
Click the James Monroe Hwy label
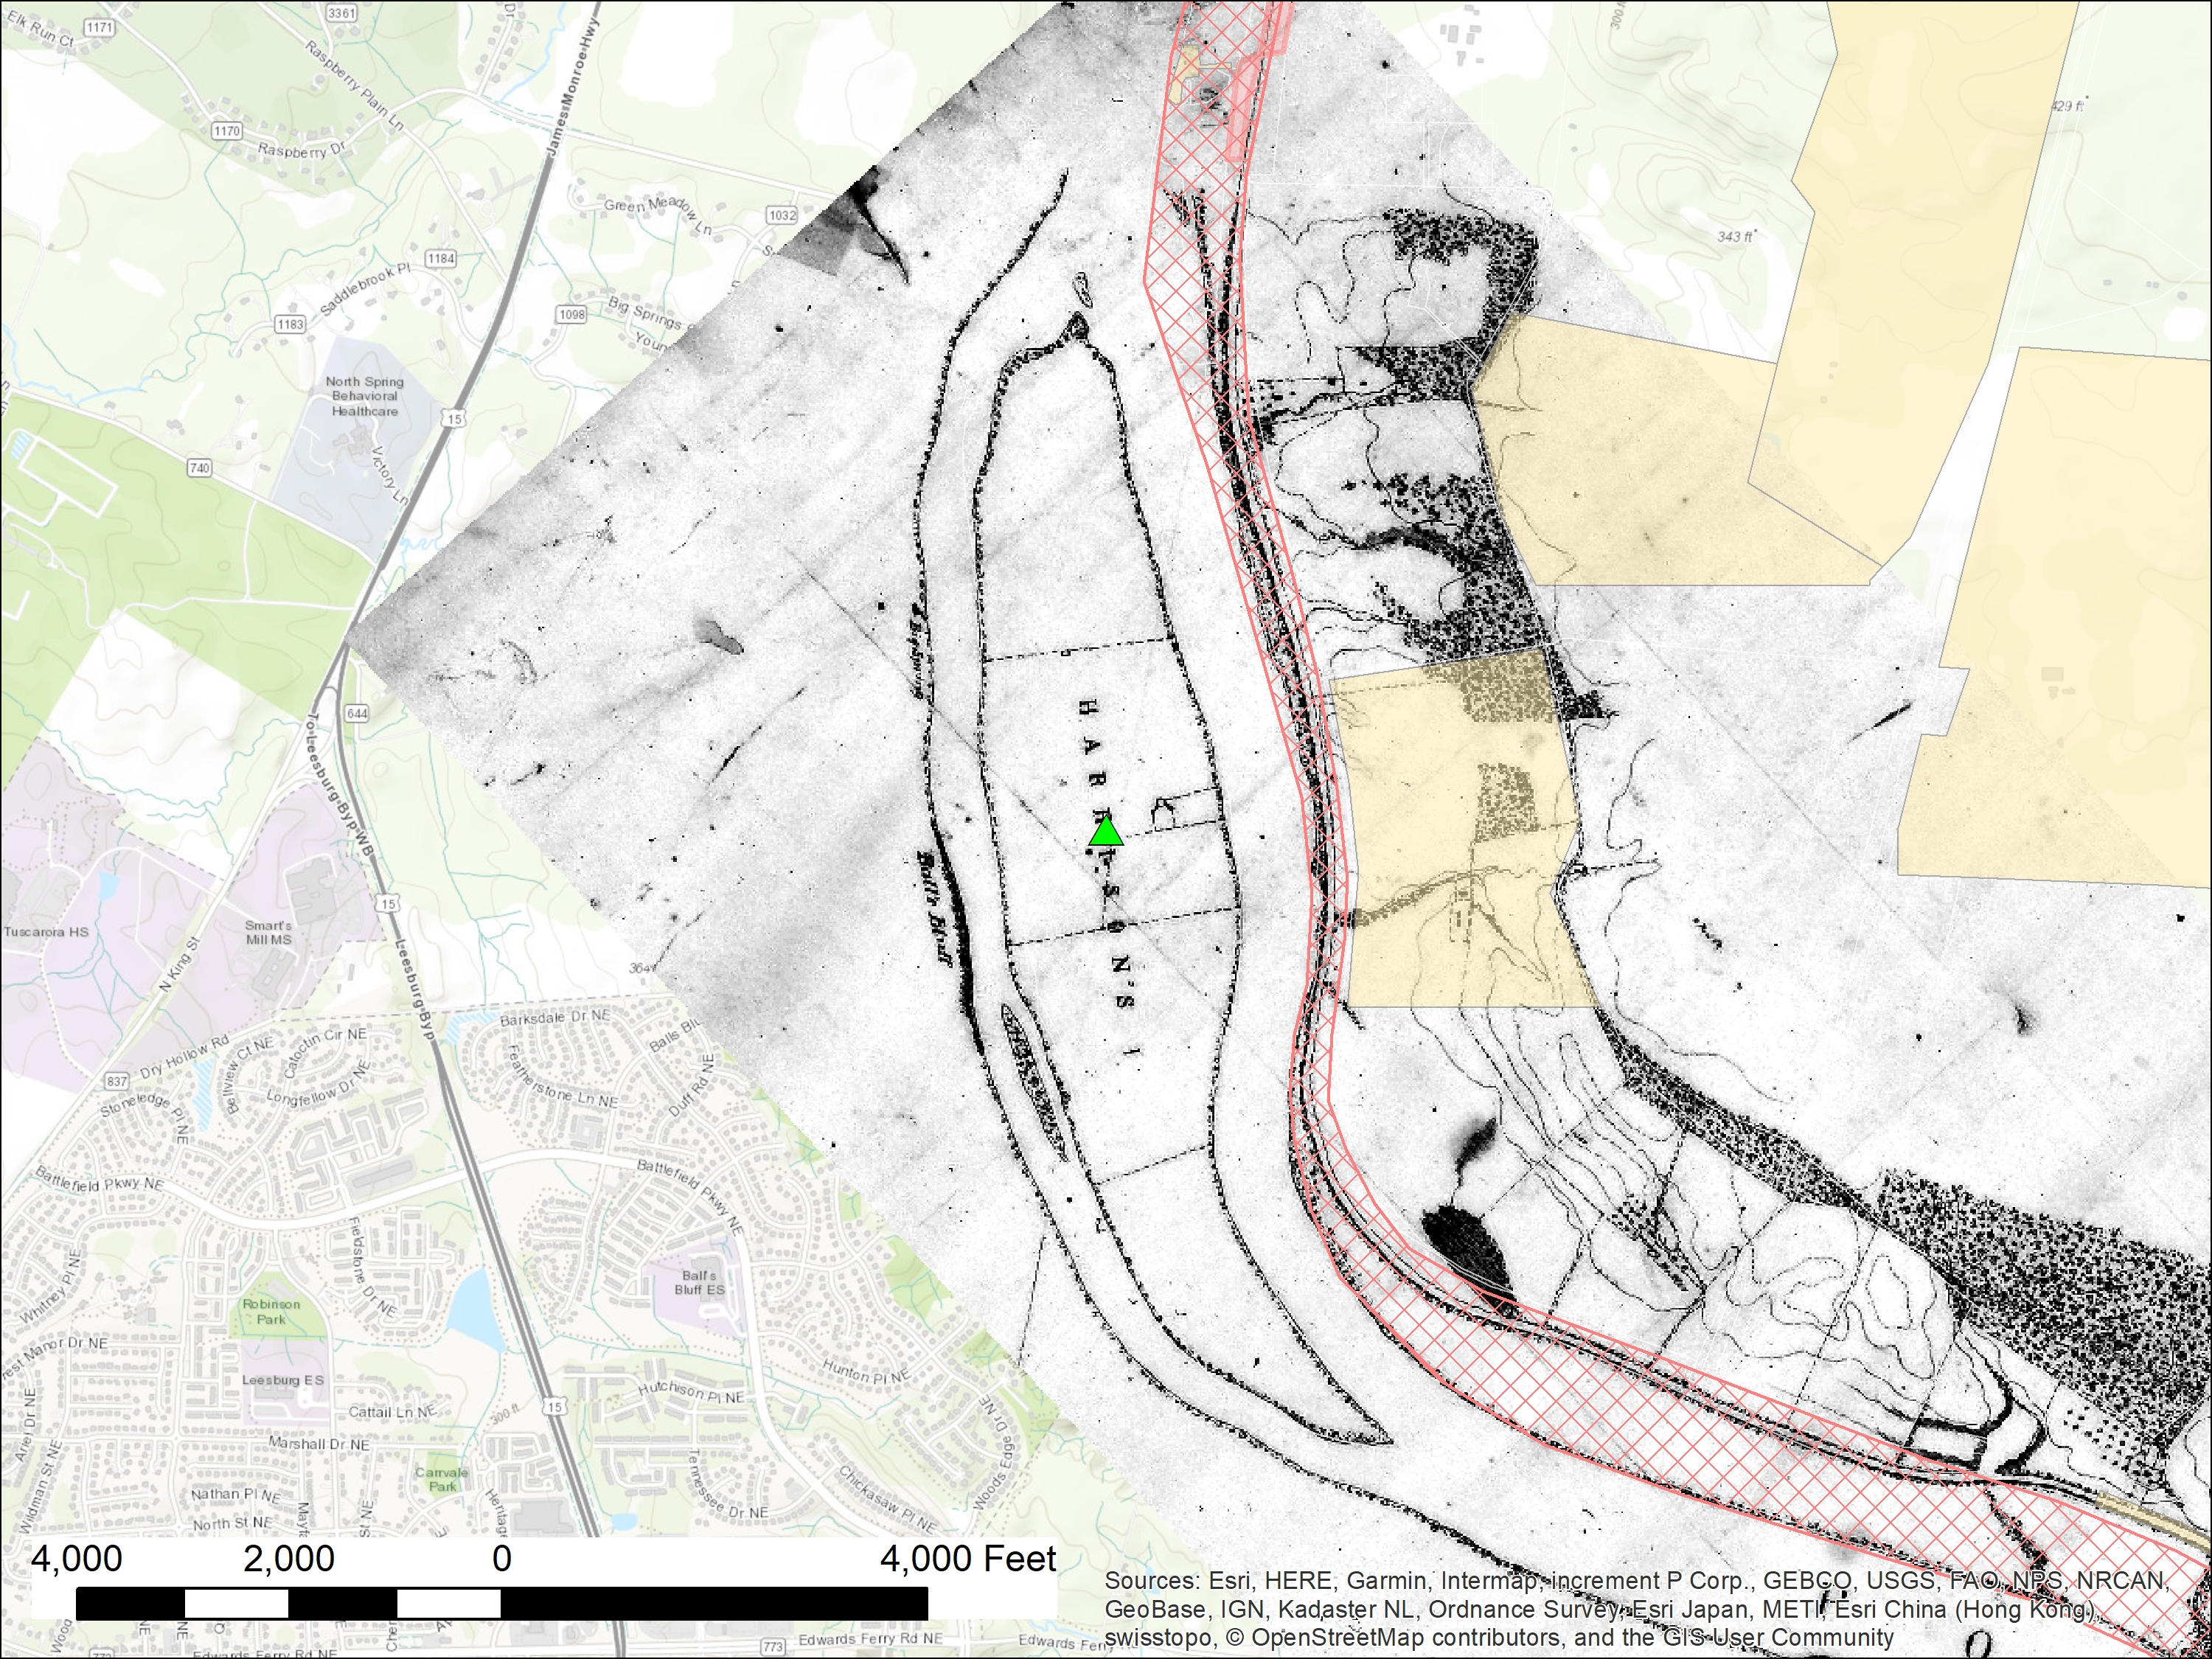click(x=572, y=85)
